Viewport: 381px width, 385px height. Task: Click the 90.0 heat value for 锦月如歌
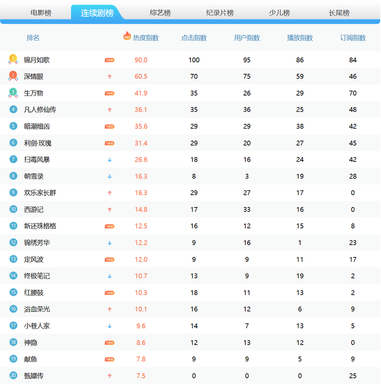point(141,60)
